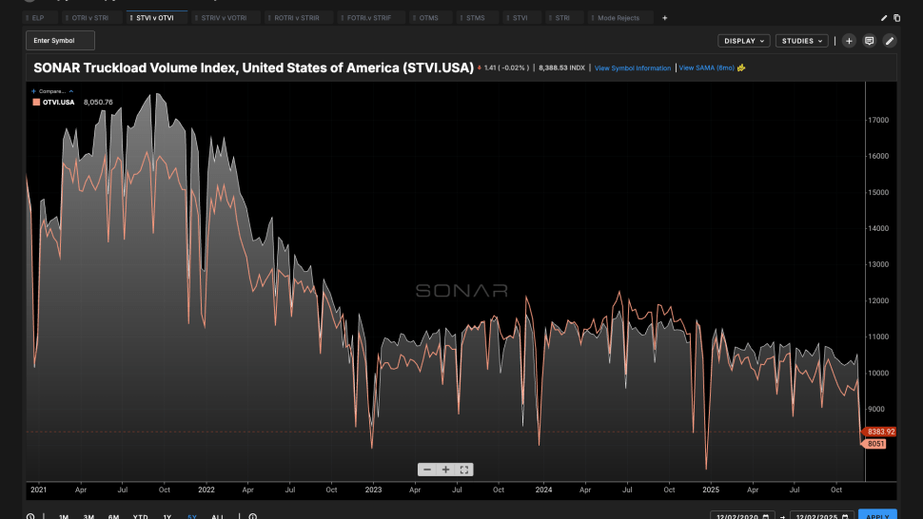Switch to the OTRI v STRI tab
The width and height of the screenshot is (923, 519).
(x=92, y=18)
